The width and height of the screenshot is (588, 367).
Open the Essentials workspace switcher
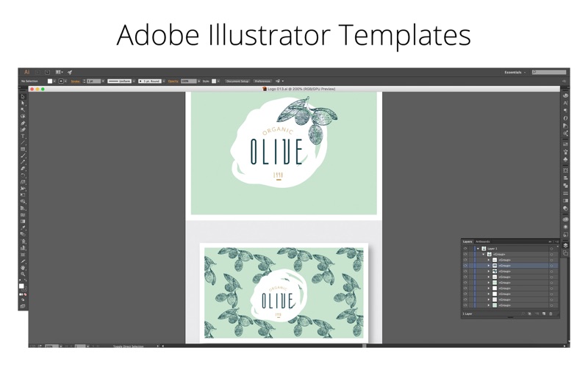click(515, 72)
